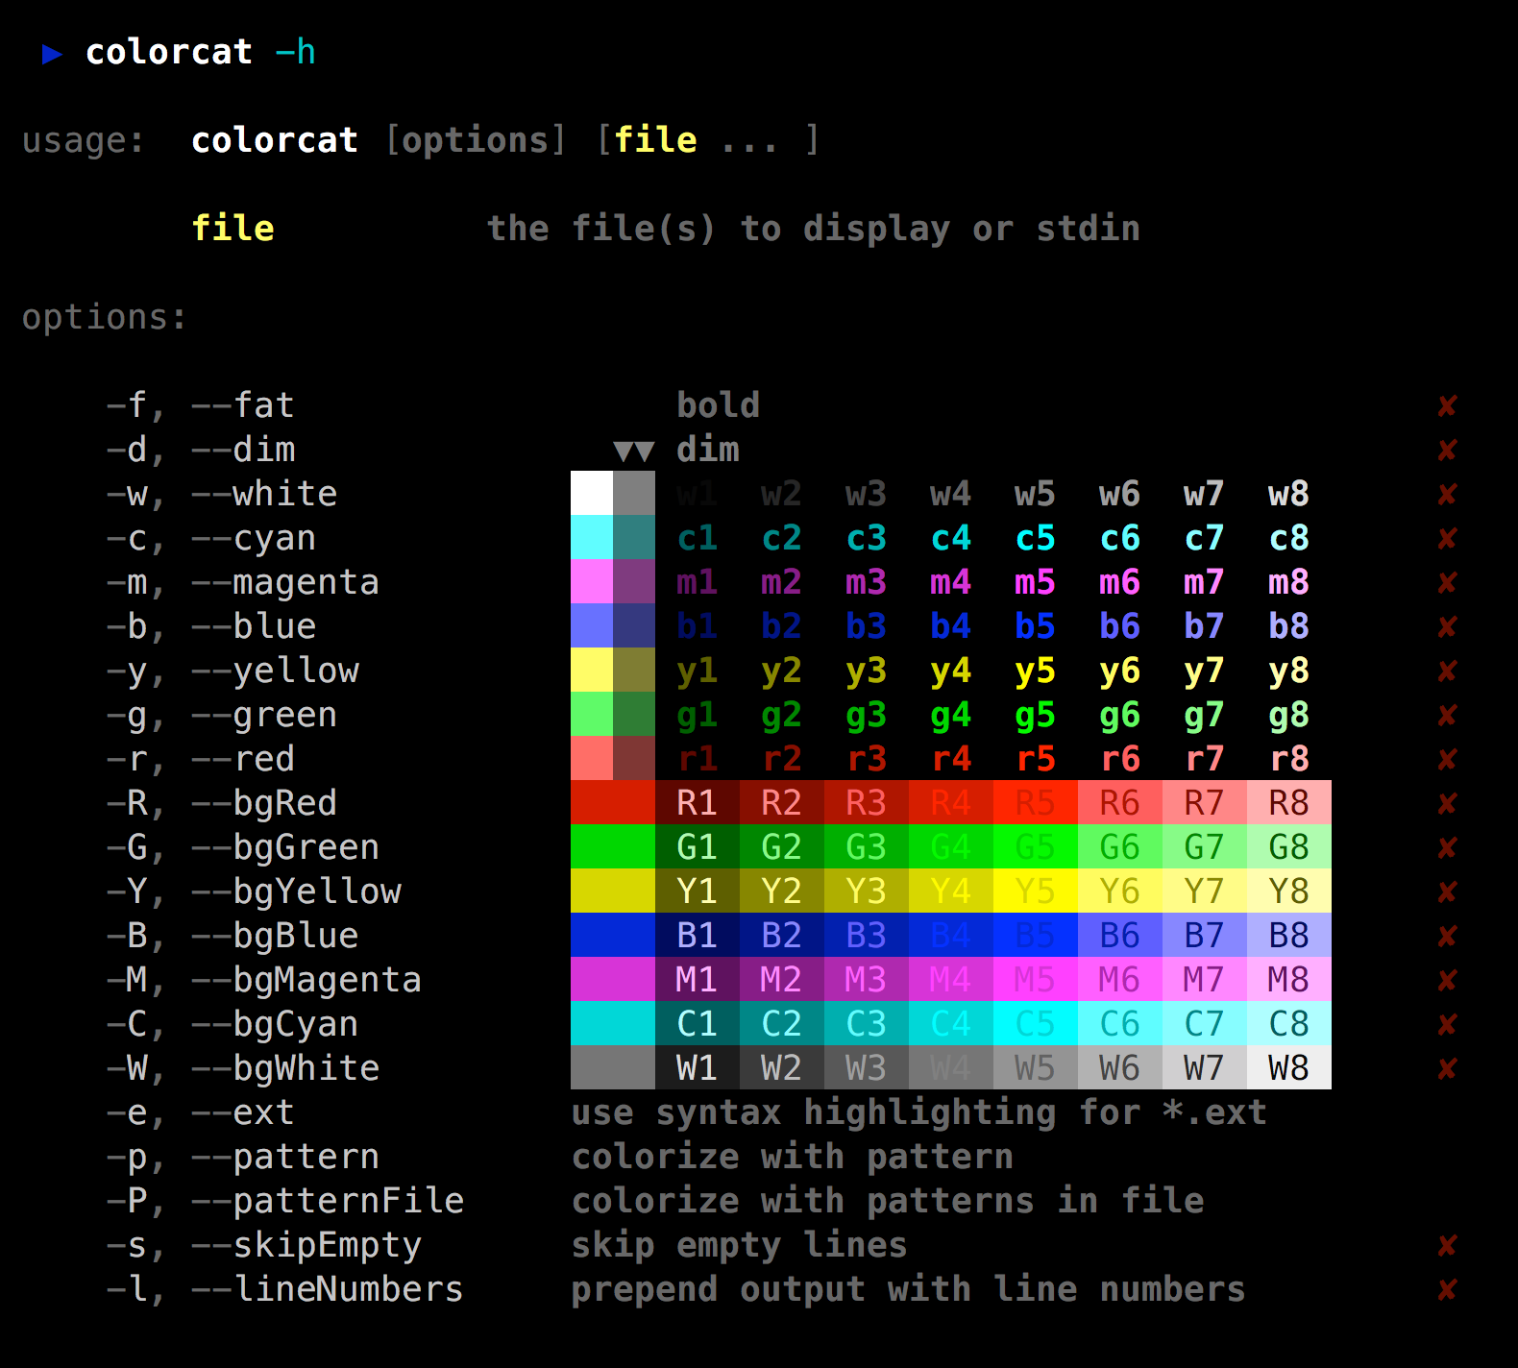Viewport: 1518px width, 1368px height.
Task: Click the red x in the --dim row
Action: click(1447, 451)
